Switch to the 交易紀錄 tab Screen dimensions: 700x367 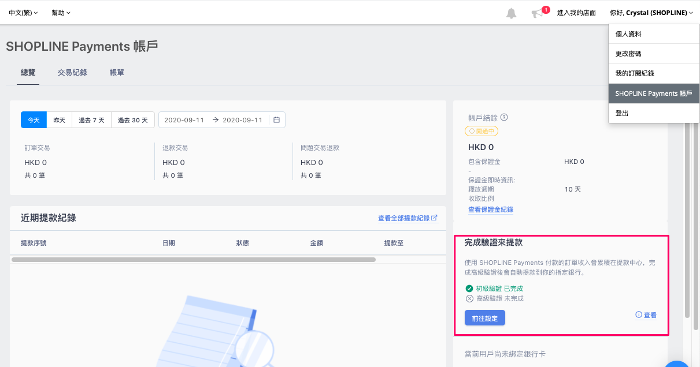(72, 73)
